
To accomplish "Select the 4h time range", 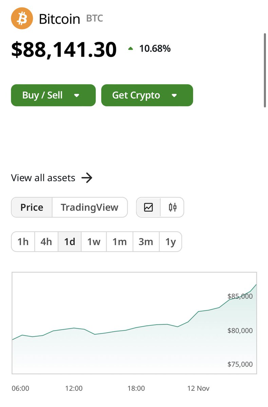I will [46, 242].
